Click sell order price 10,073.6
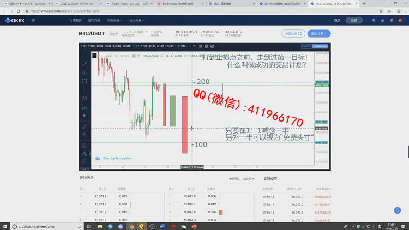This screenshot has height=230, width=409. click(x=190, y=196)
